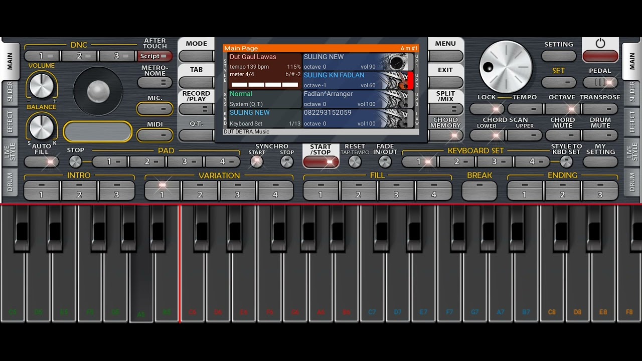Open the right MAIN side tab

click(x=631, y=61)
